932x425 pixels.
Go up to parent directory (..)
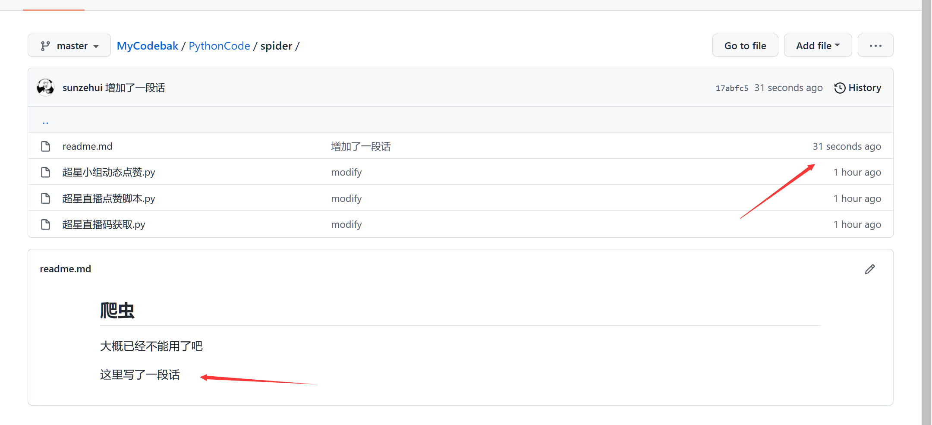pos(45,122)
